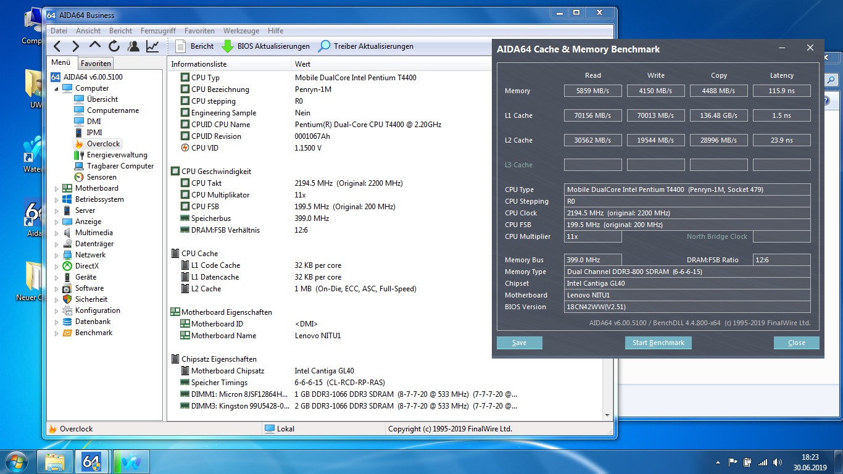Expand the Betriebssystem tree node

tap(56, 199)
